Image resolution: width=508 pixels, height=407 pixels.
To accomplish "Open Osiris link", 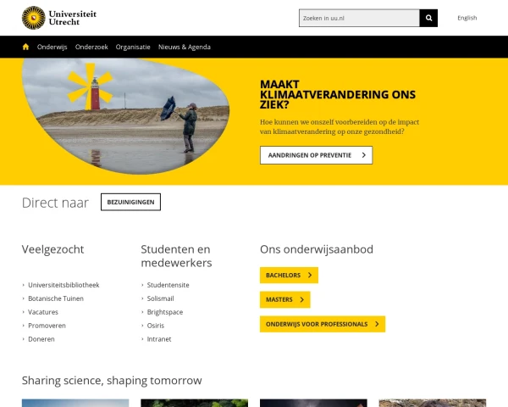I will 156,326.
